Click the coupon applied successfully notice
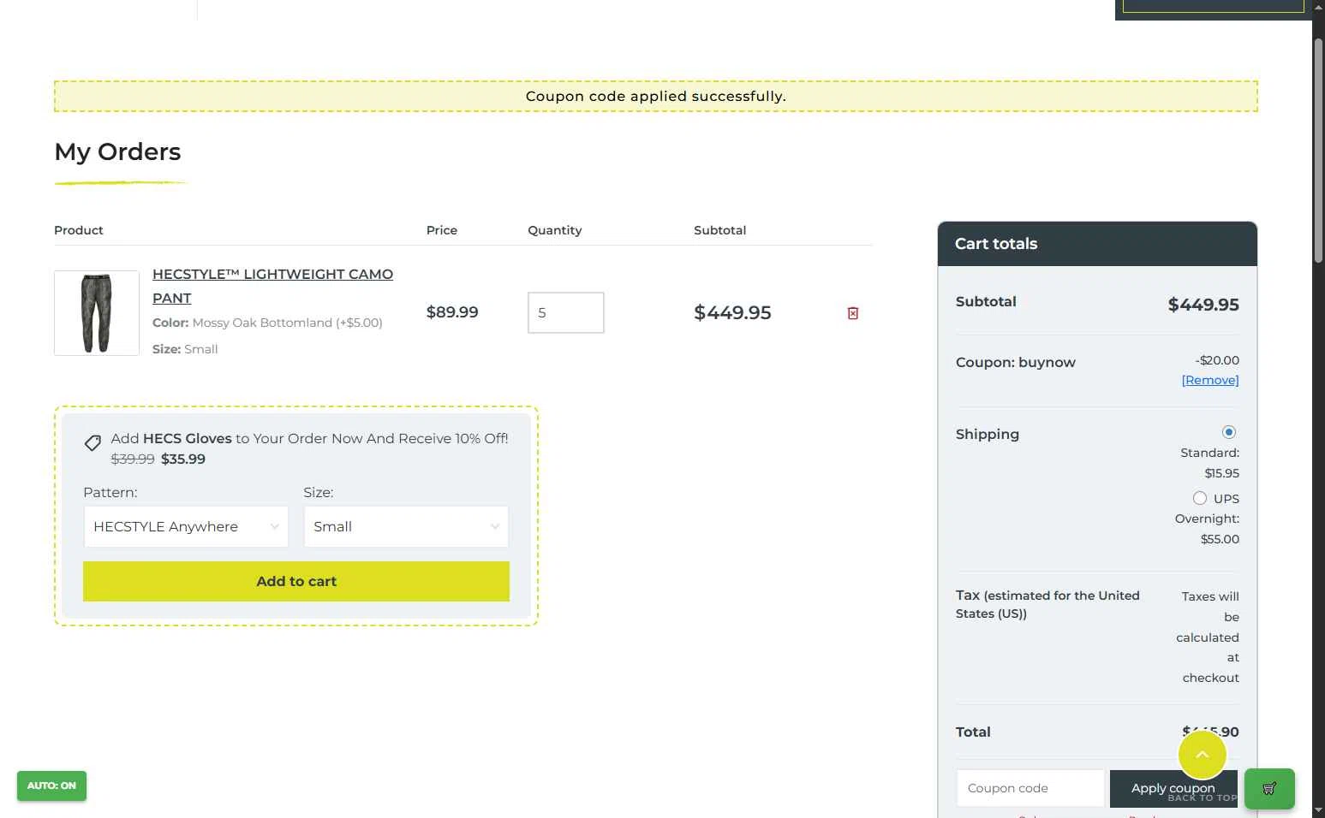The width and height of the screenshot is (1325, 818). click(656, 96)
